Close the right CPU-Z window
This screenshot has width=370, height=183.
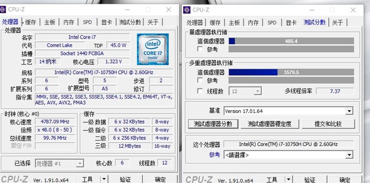click(x=353, y=10)
